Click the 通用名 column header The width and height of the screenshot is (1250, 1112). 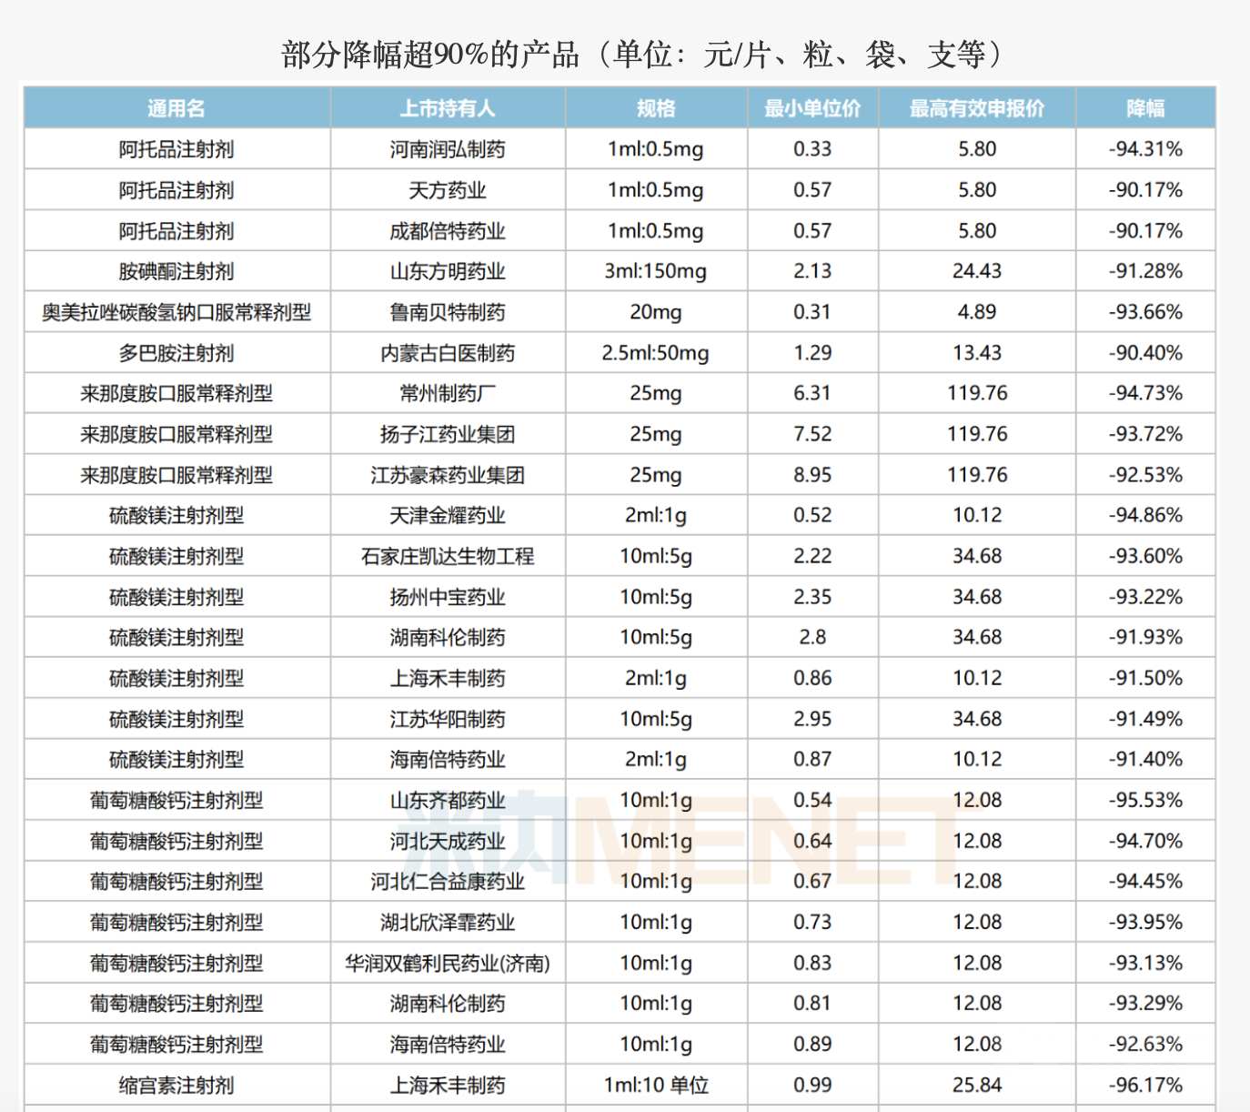coord(175,107)
